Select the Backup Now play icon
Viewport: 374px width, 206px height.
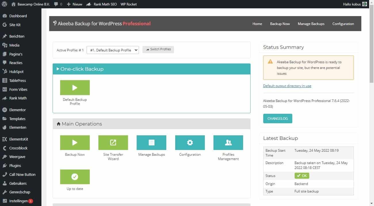click(75, 143)
